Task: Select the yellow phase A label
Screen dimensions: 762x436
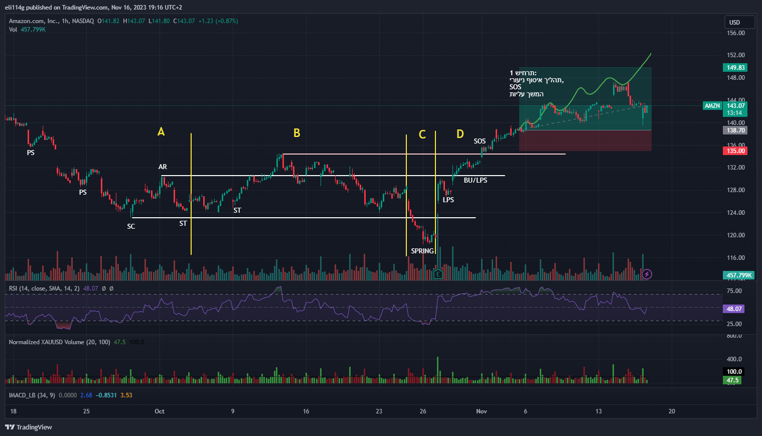Action: point(161,132)
